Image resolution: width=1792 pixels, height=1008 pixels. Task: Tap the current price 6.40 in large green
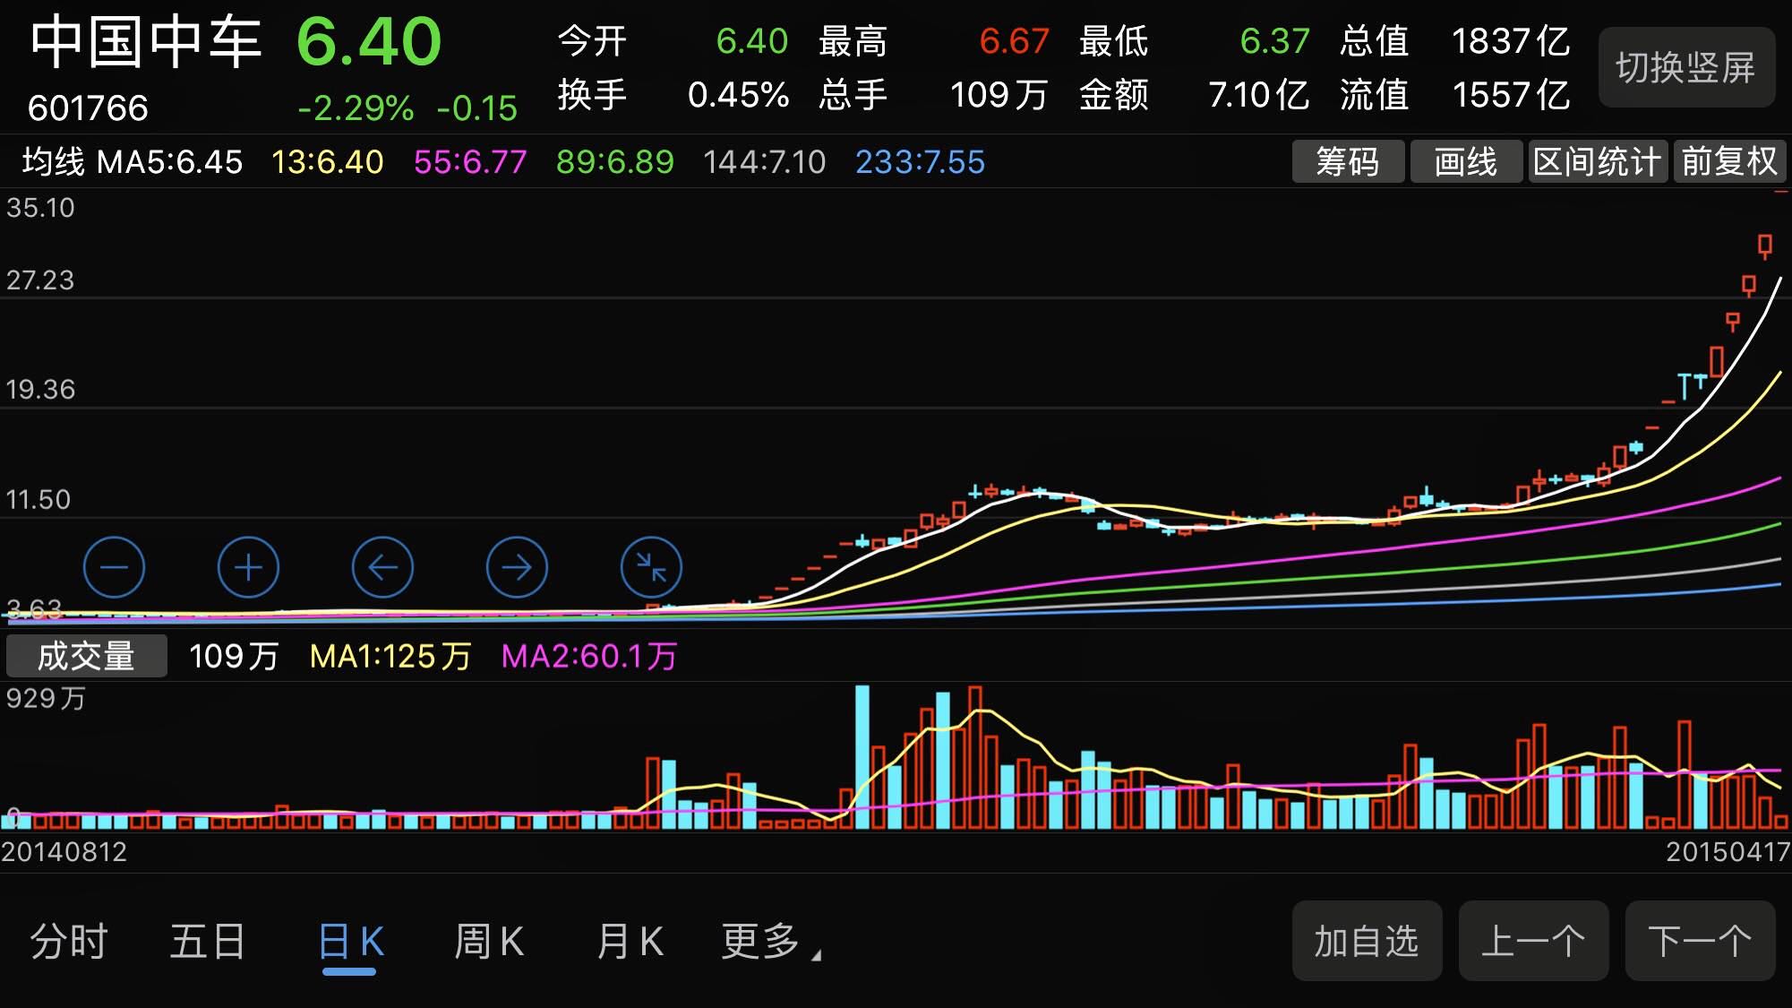(x=369, y=41)
